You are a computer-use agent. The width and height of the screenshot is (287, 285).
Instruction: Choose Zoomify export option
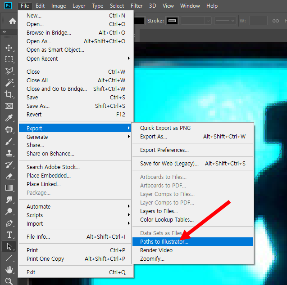point(192,259)
